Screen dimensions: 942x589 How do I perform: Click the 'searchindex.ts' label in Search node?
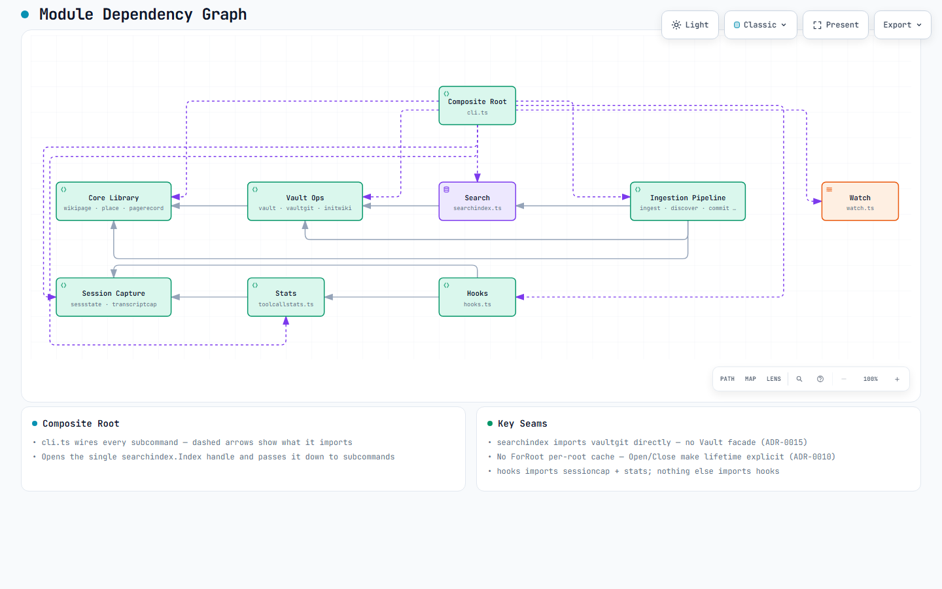coord(478,208)
